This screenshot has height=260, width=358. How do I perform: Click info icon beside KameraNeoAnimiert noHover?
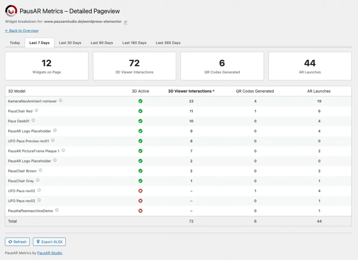(x=60, y=101)
